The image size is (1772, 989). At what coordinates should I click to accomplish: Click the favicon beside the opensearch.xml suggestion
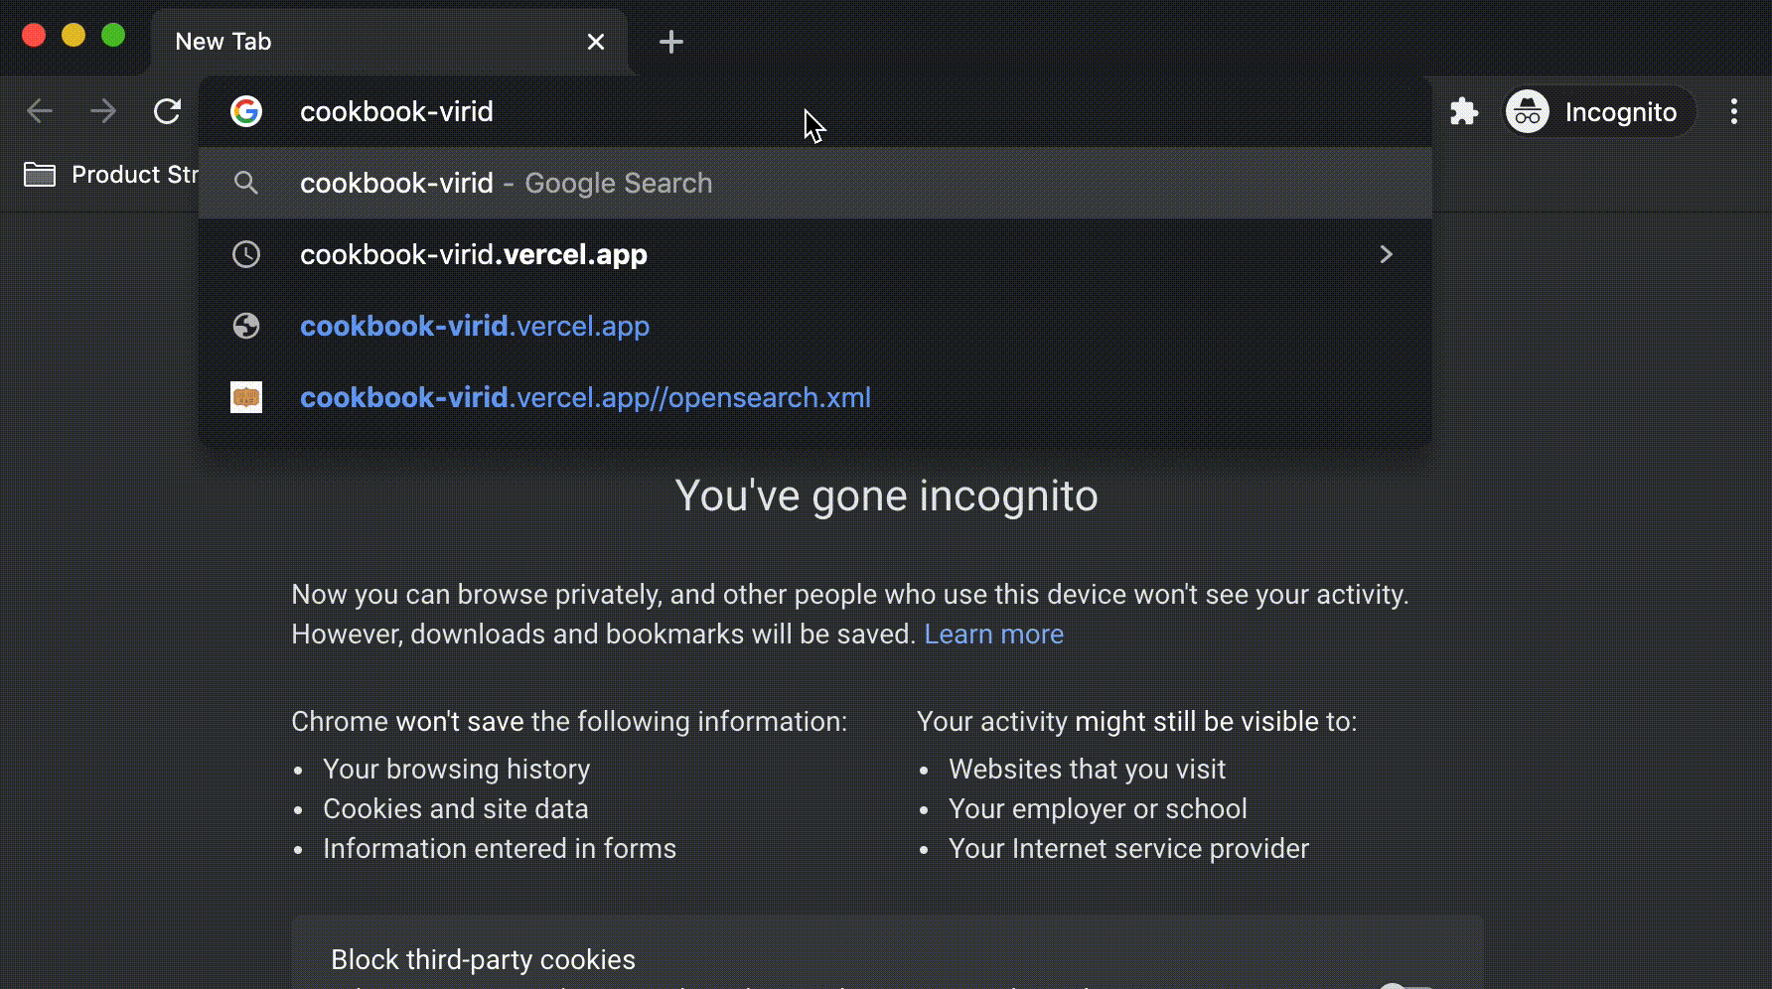246,397
